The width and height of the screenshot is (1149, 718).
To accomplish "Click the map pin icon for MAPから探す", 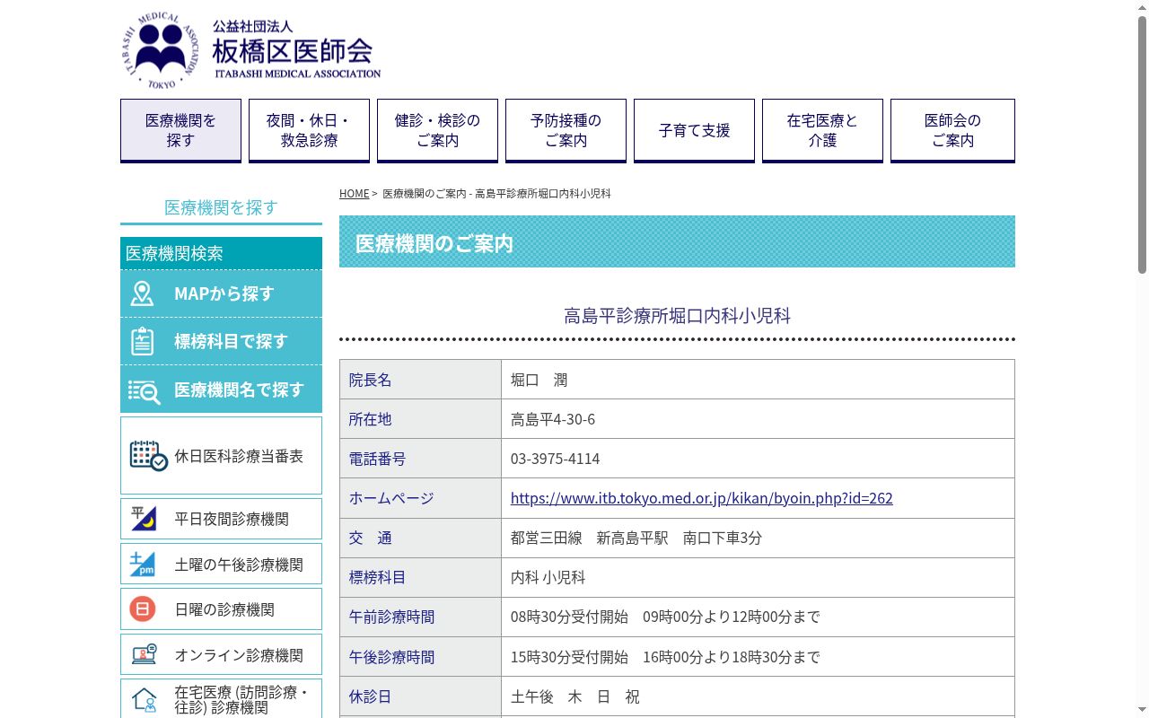I will pyautogui.click(x=142, y=293).
